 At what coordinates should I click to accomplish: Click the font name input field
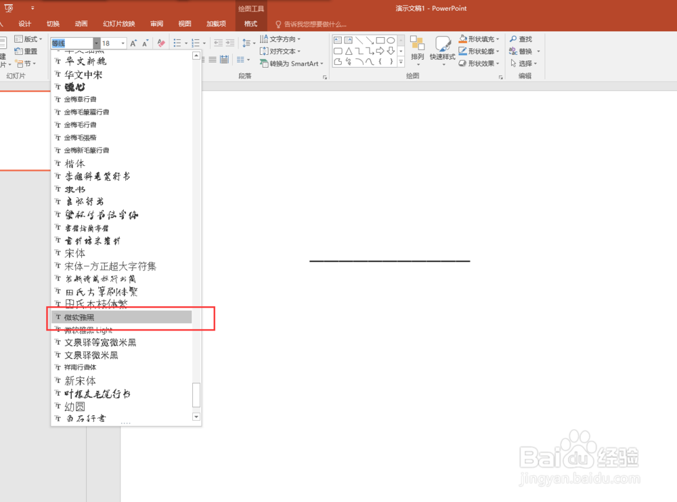pyautogui.click(x=72, y=43)
